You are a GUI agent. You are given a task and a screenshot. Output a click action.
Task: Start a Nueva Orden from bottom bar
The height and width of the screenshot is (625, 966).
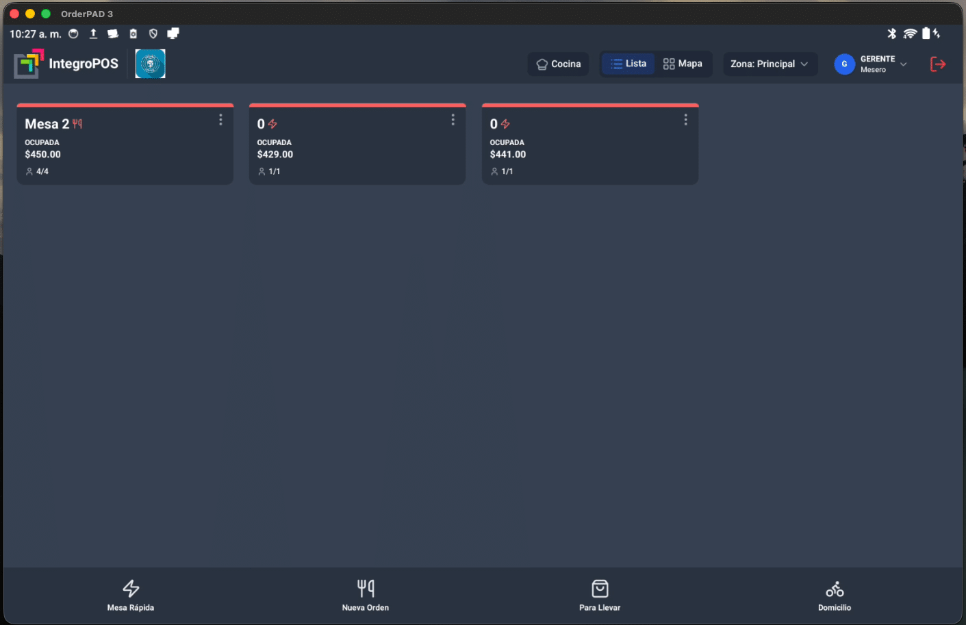366,595
